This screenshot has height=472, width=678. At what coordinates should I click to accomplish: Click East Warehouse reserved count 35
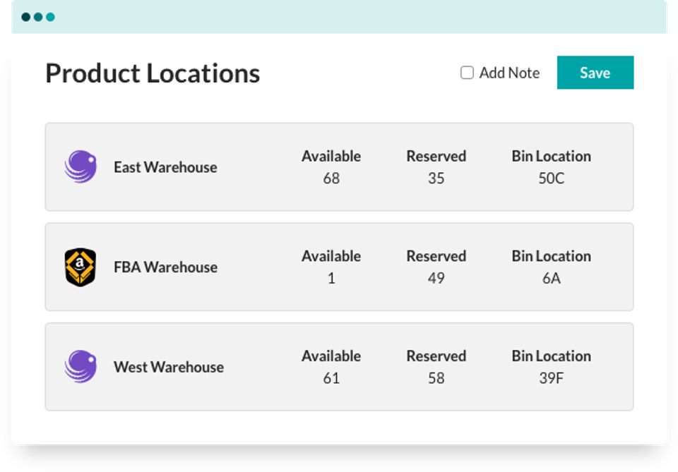436,178
